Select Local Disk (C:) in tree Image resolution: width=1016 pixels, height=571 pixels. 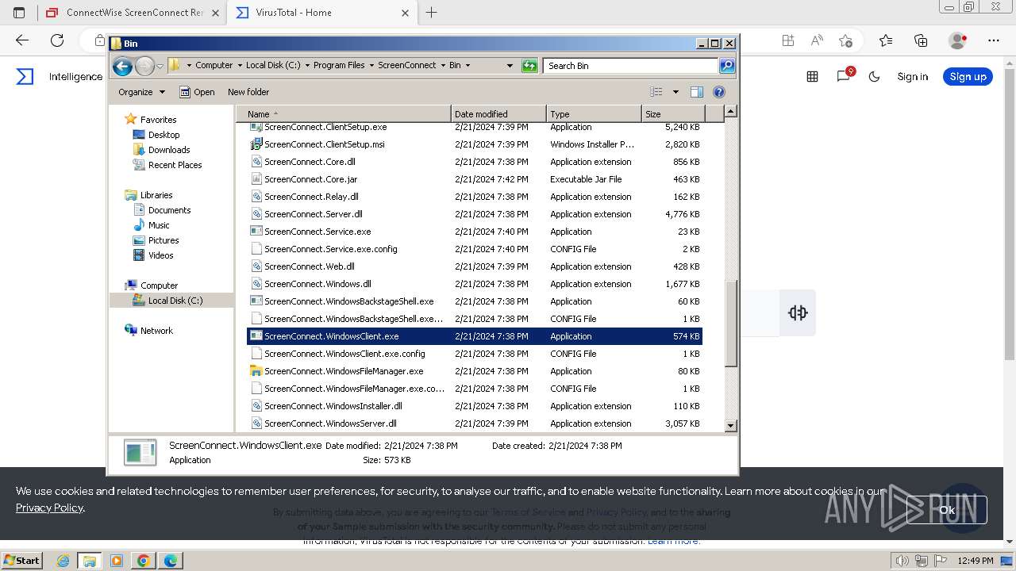[175, 301]
